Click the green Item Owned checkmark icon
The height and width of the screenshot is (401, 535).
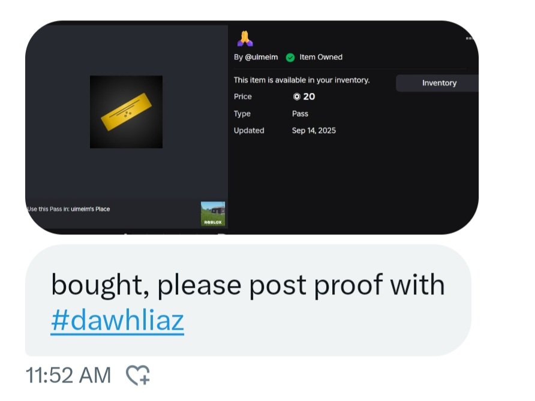290,58
